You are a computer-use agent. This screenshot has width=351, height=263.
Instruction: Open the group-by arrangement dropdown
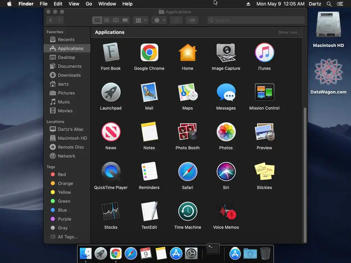[x=141, y=20]
